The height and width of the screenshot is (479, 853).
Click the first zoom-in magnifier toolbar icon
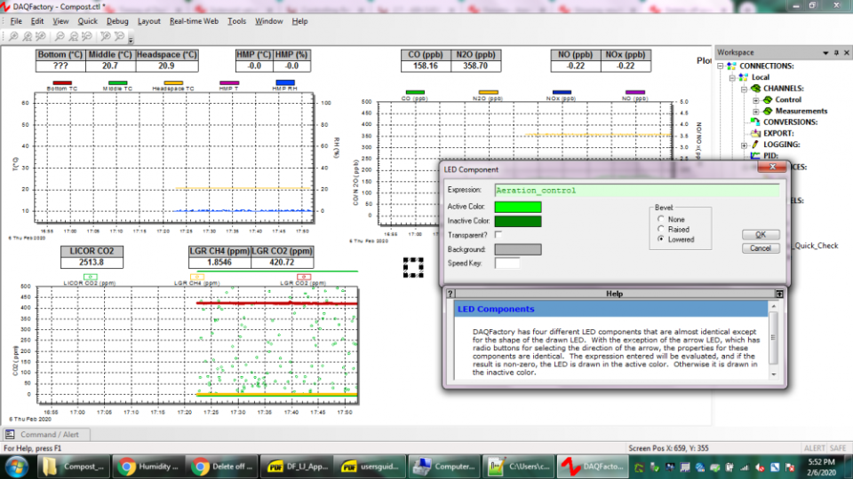[x=13, y=36]
